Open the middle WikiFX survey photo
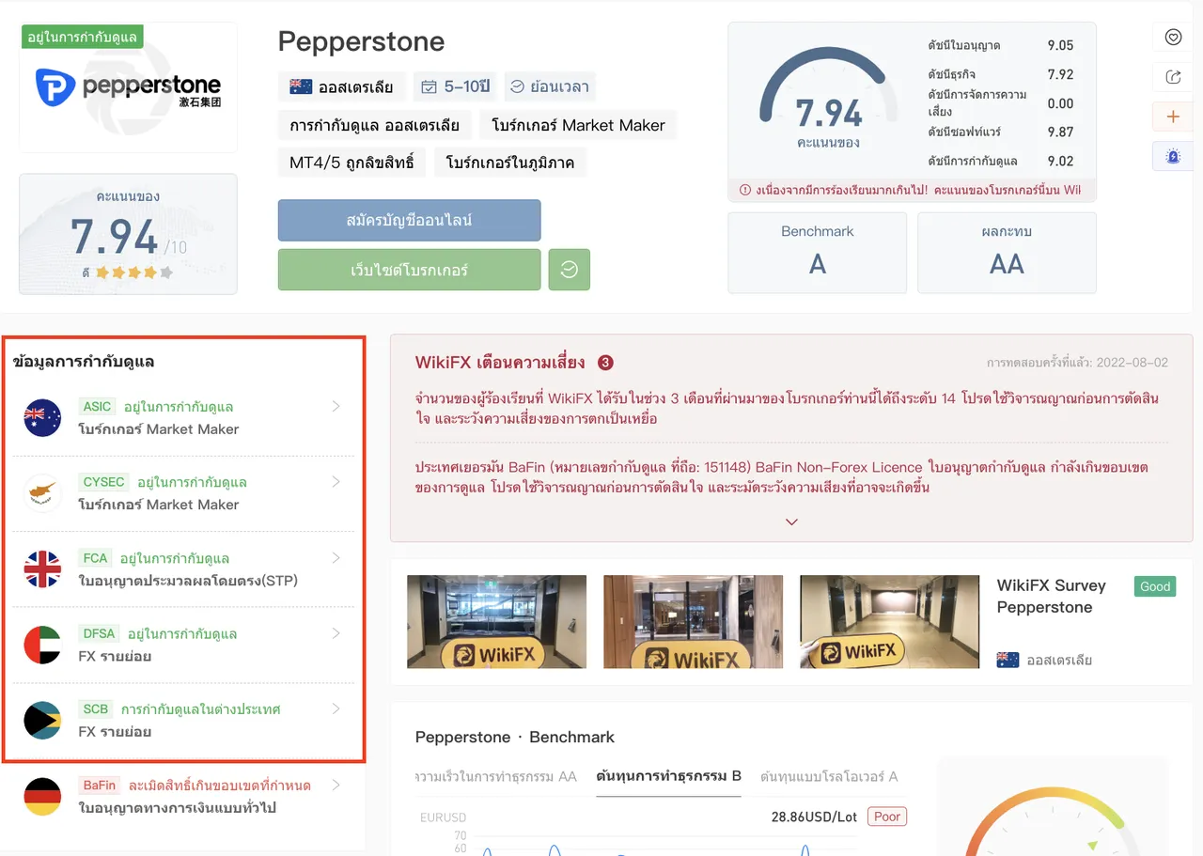The height and width of the screenshot is (856, 1203). (x=693, y=622)
